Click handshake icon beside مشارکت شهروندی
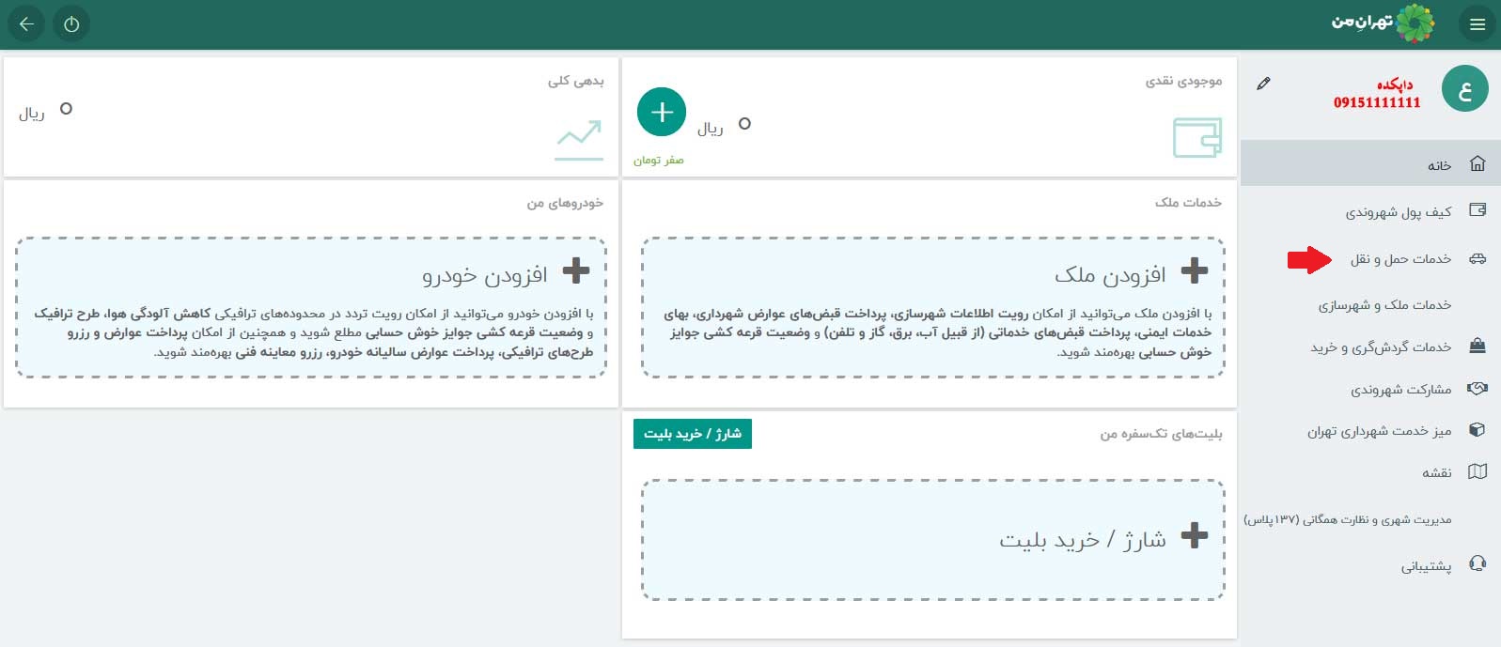The width and height of the screenshot is (1501, 647). pos(1478,388)
